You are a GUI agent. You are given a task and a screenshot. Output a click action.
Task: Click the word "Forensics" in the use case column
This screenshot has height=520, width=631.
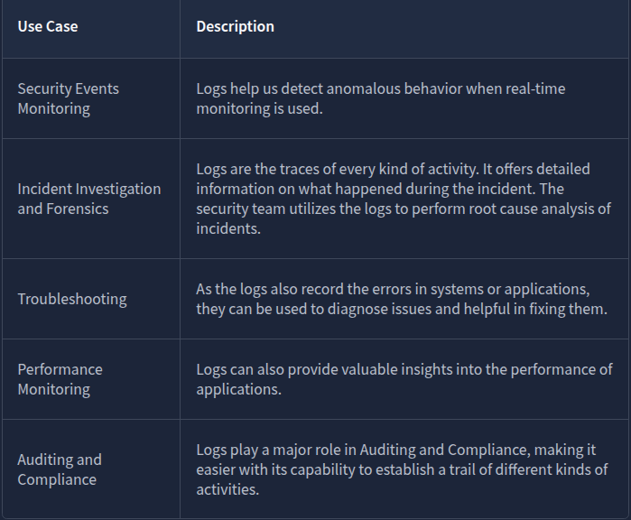[78, 209]
